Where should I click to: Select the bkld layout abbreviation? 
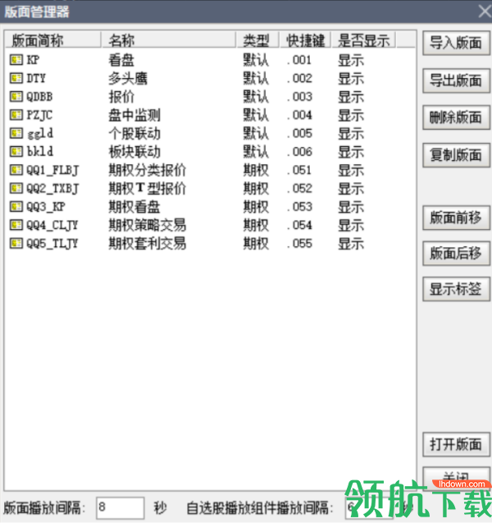pyautogui.click(x=40, y=152)
